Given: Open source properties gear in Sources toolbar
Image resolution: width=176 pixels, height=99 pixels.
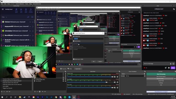Looking at the screenshot, I should pos(40,92).
